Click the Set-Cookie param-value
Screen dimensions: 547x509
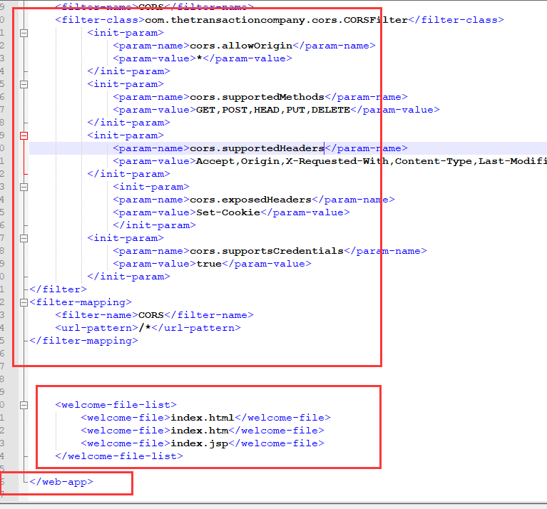tap(228, 212)
